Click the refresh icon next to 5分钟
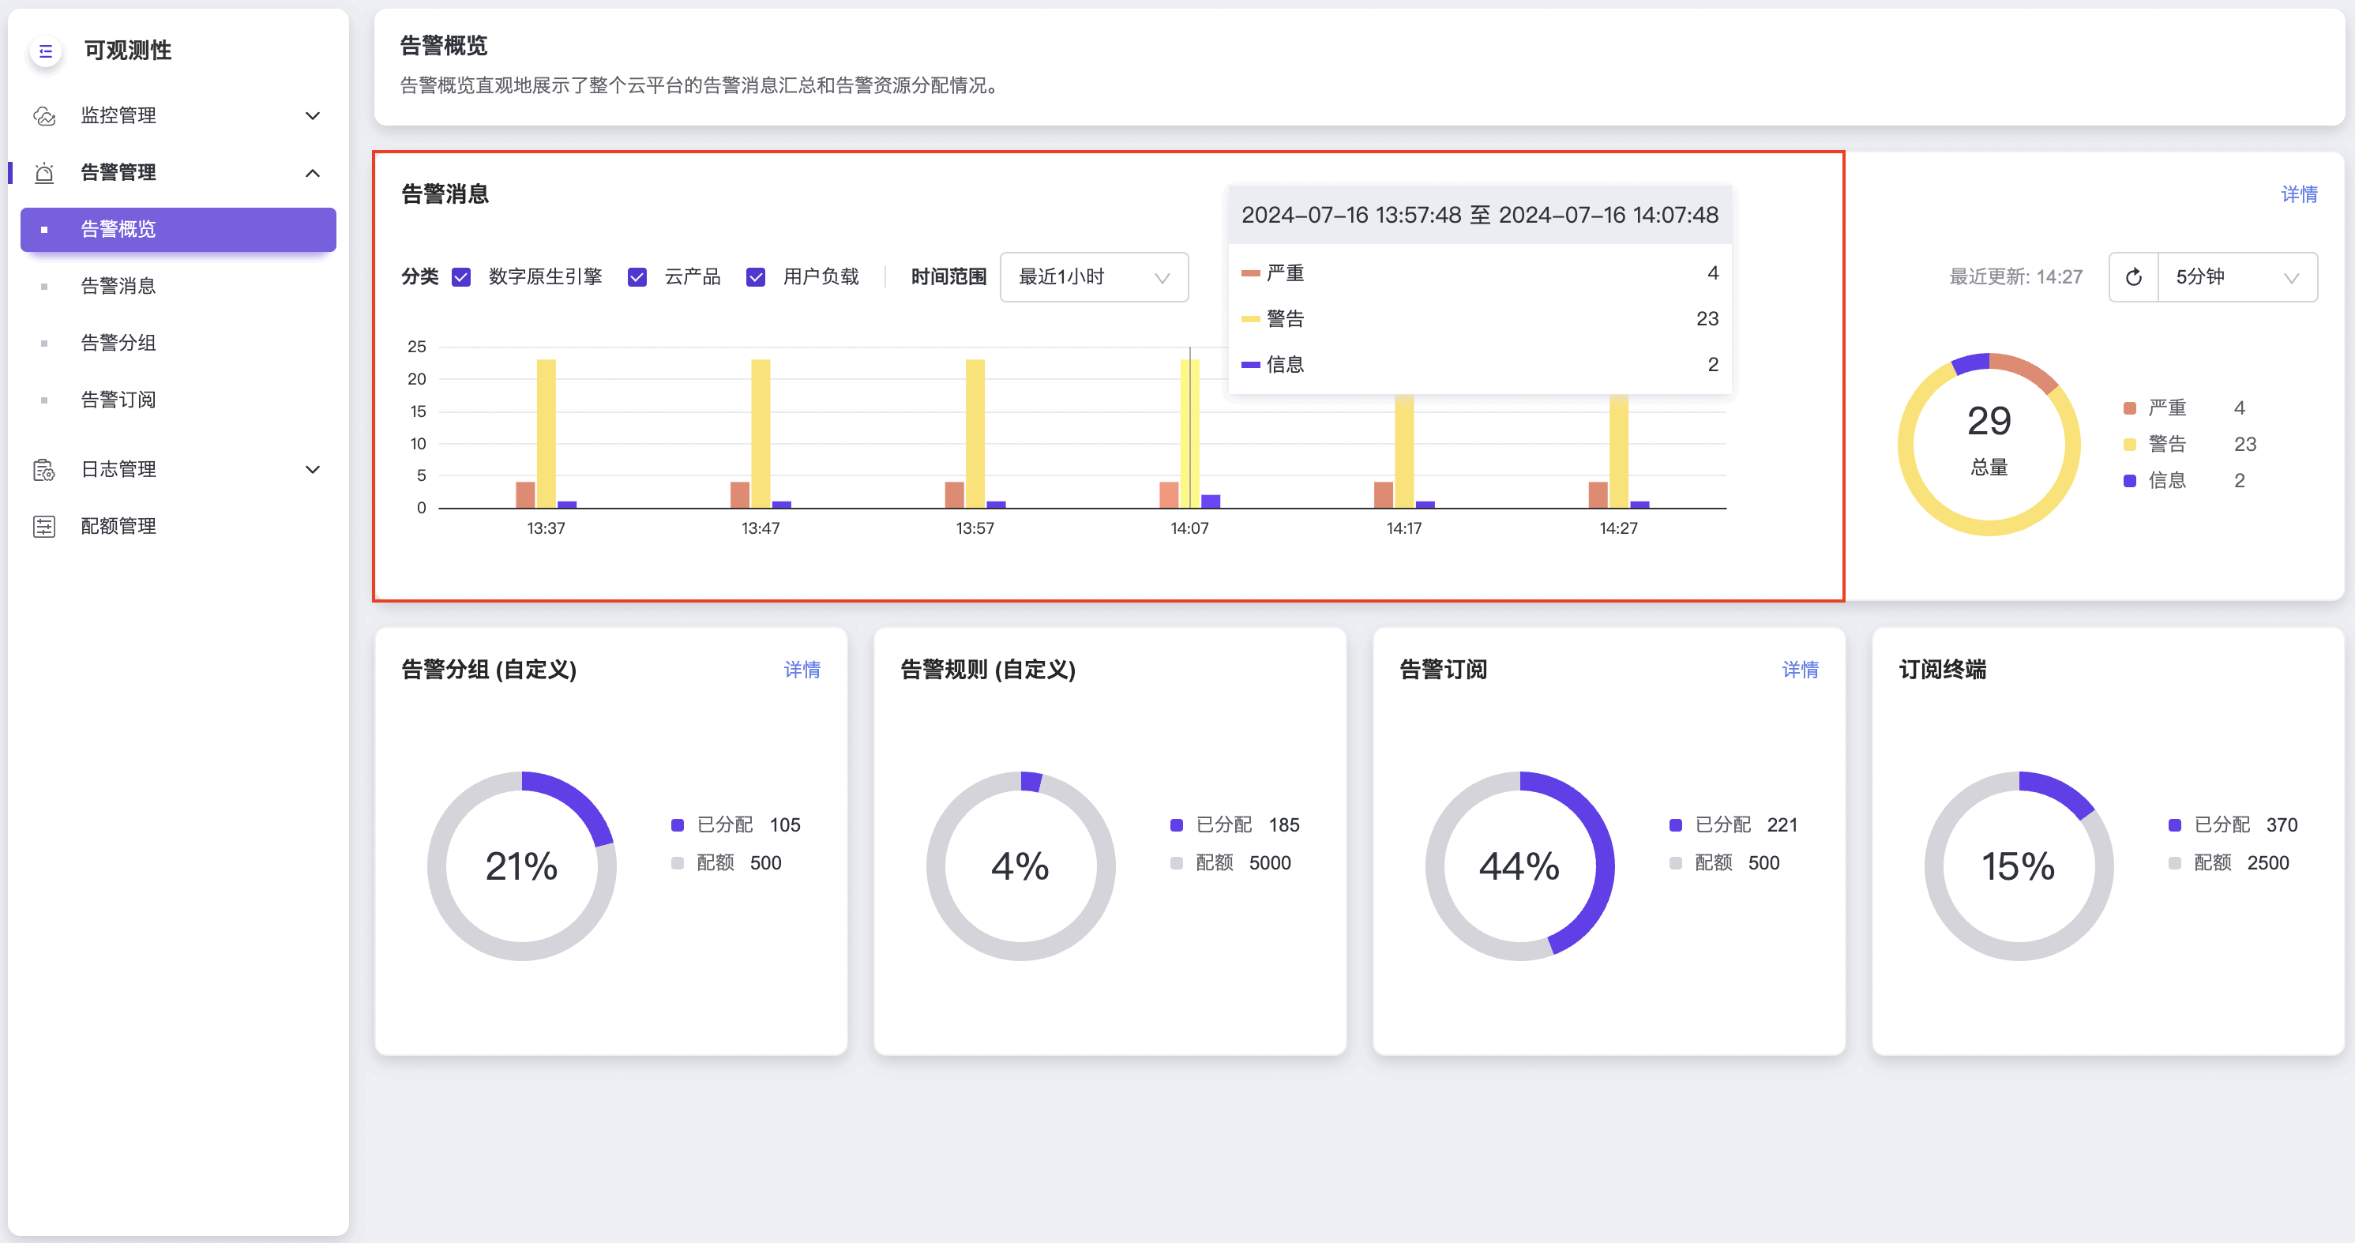 2133,277
